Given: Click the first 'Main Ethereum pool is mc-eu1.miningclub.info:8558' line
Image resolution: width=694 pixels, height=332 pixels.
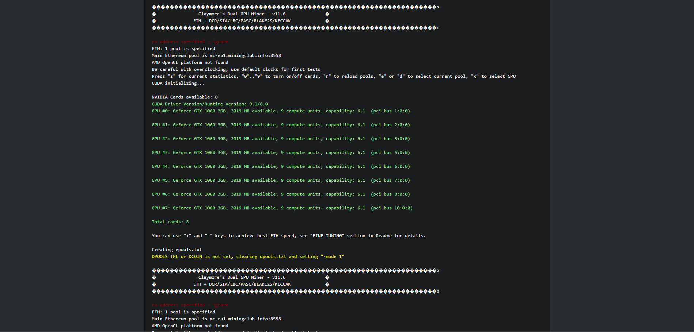Looking at the screenshot, I should [216, 55].
